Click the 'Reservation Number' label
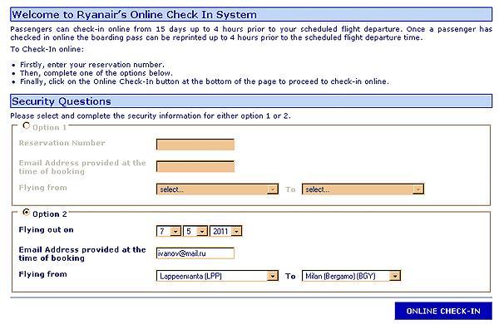The image size is (499, 324). (62, 143)
